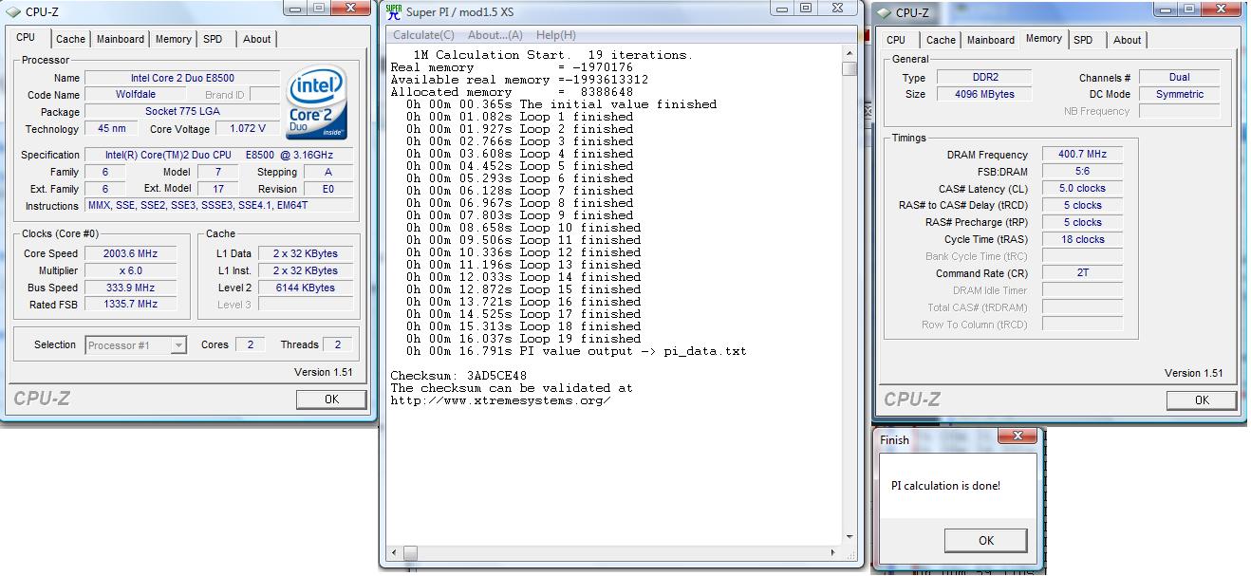Click the L1 Data value 2 x 32 KBytes

coord(305,253)
